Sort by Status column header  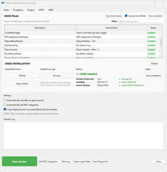pos(153,28)
